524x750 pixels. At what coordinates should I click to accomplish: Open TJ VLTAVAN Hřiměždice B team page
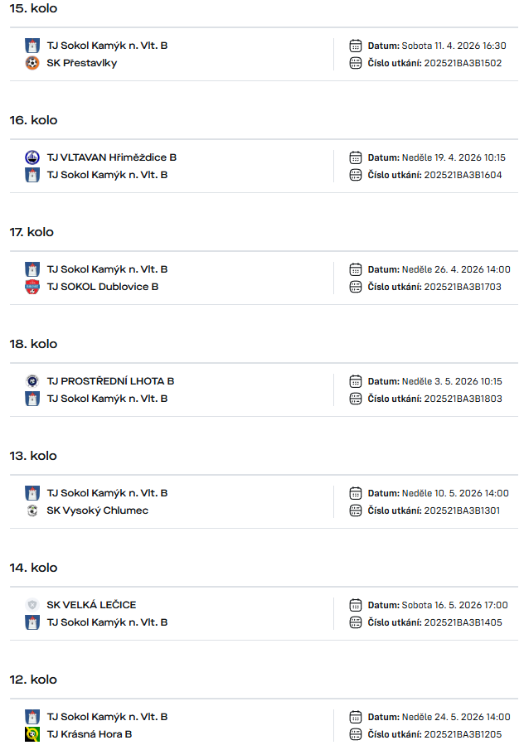pyautogui.click(x=111, y=157)
